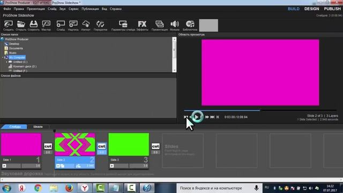Open the Презентация menu

coord(36,9)
